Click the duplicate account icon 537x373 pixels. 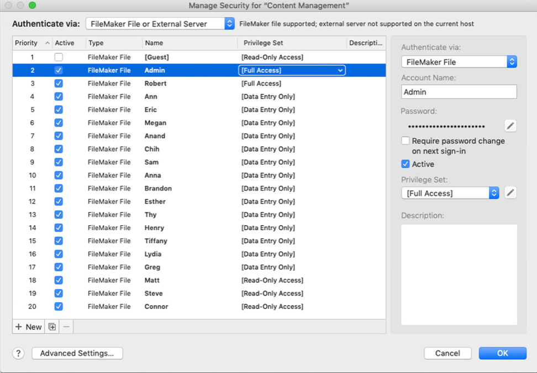[x=52, y=327]
